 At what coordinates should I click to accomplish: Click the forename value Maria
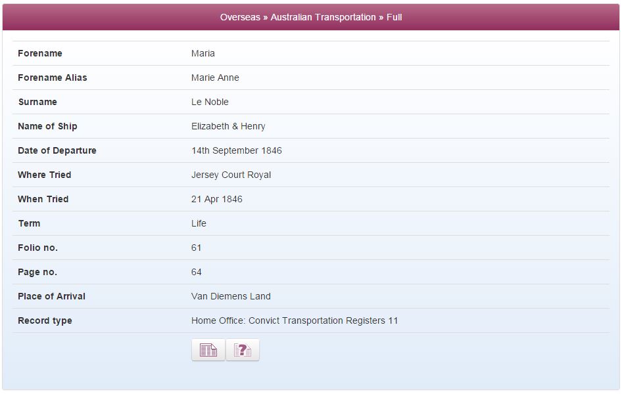[203, 53]
